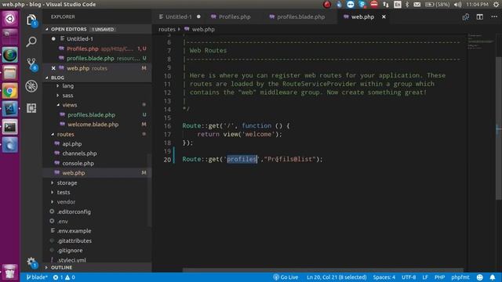This screenshot has width=502, height=282.
Task: Open the Explorer view in activity bar
Action: click(31, 20)
